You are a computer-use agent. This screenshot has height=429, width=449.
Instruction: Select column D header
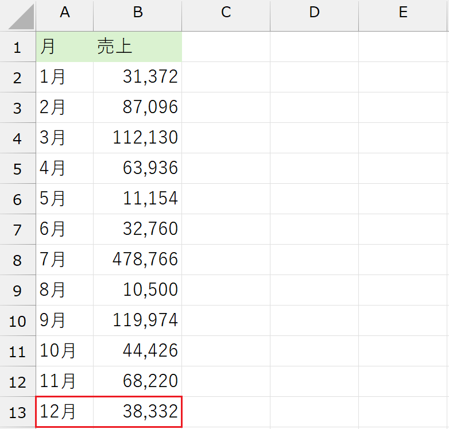[x=314, y=13]
